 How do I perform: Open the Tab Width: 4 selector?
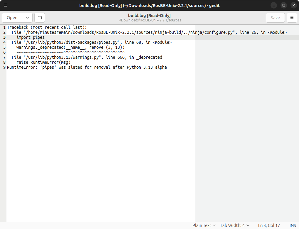(235, 225)
